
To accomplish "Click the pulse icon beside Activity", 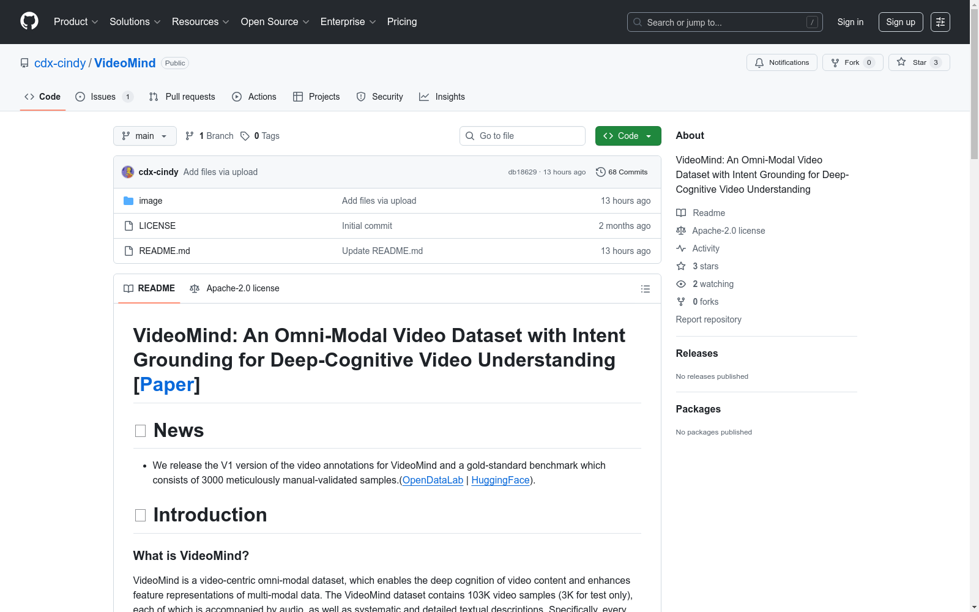I will 681,248.
